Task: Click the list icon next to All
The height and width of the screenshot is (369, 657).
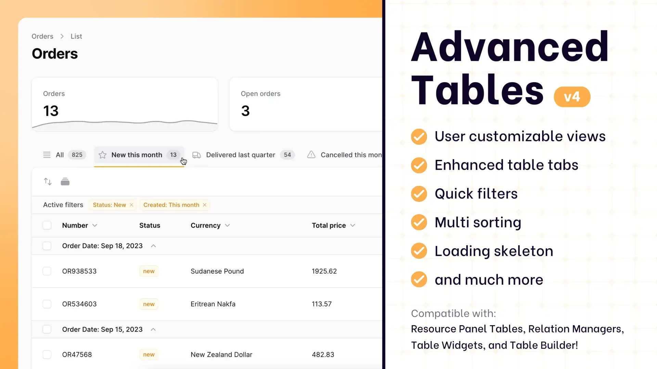Action: (x=47, y=155)
